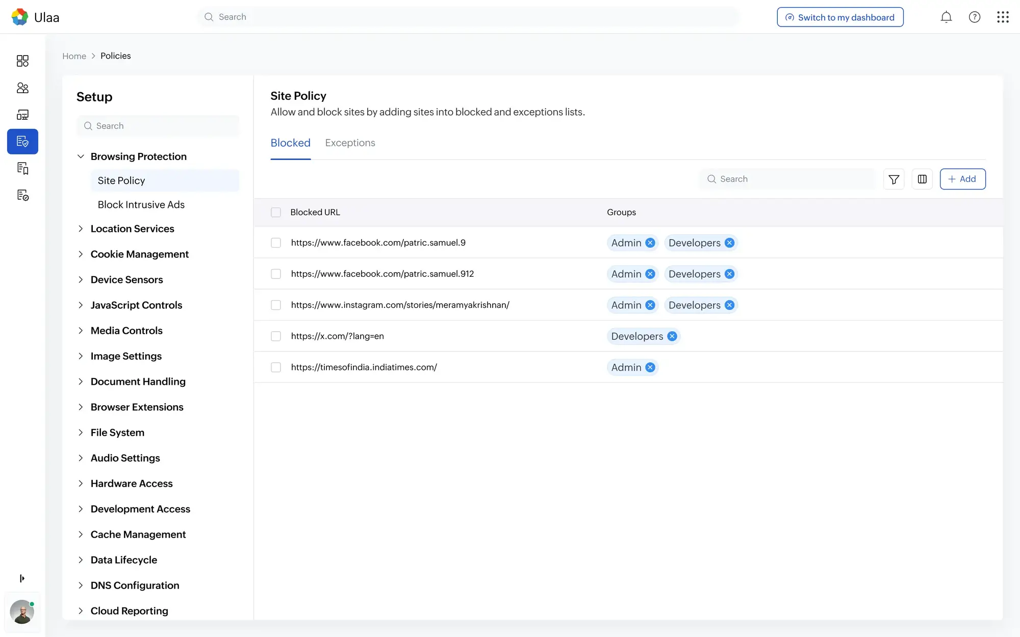Tick the select-all checkbox in Blocked URL header

pos(276,213)
